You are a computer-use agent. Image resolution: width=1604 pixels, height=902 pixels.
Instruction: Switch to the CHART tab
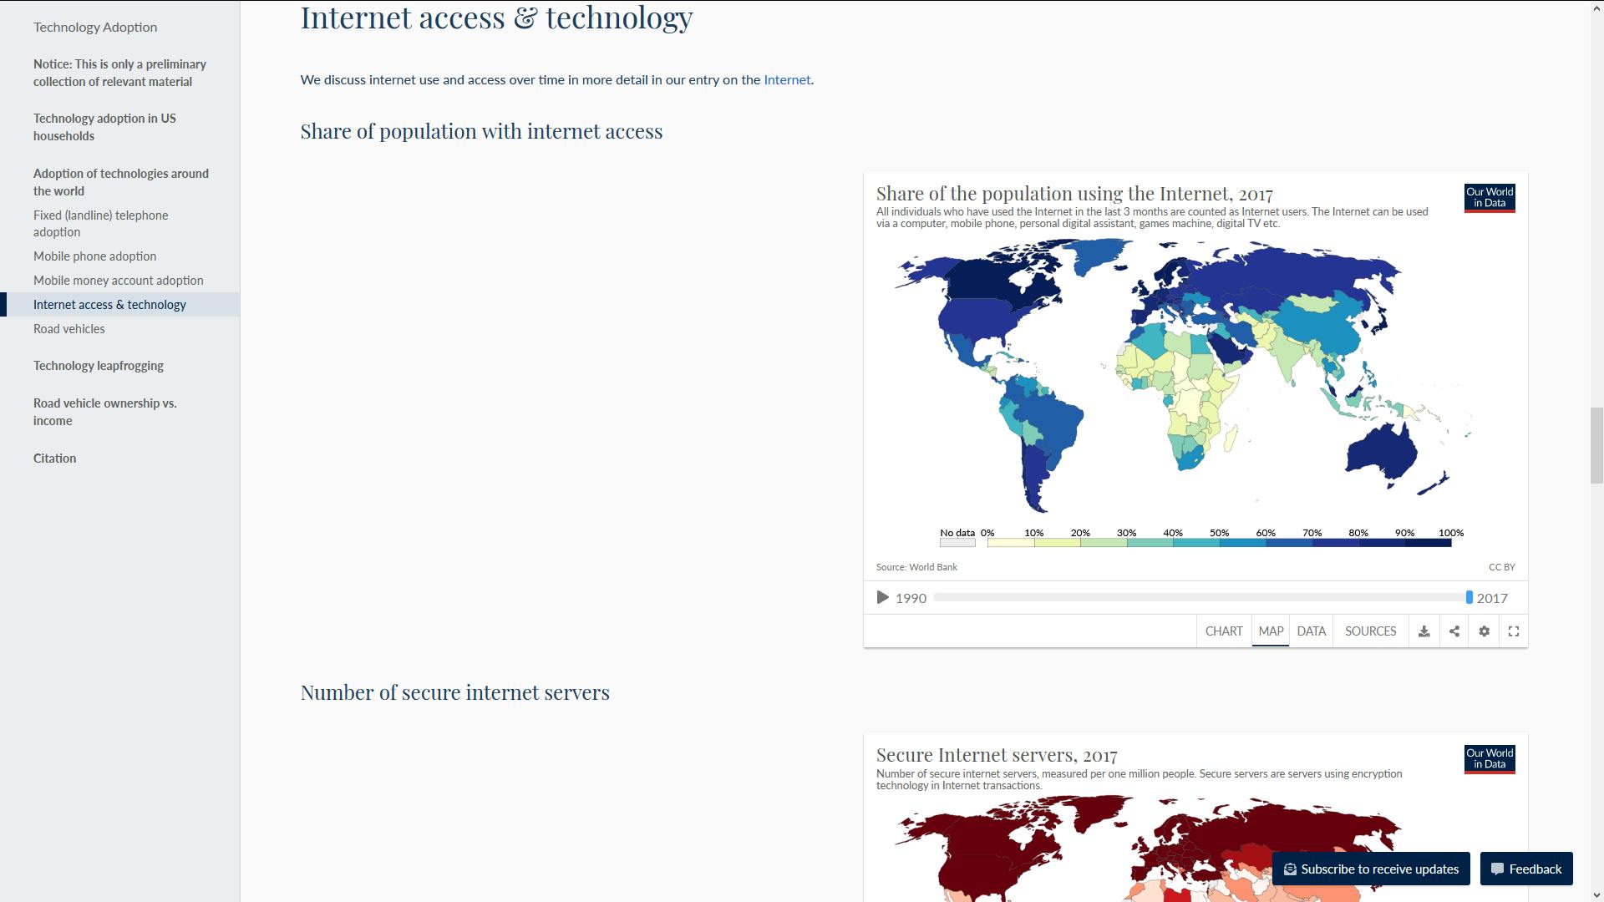(x=1223, y=631)
